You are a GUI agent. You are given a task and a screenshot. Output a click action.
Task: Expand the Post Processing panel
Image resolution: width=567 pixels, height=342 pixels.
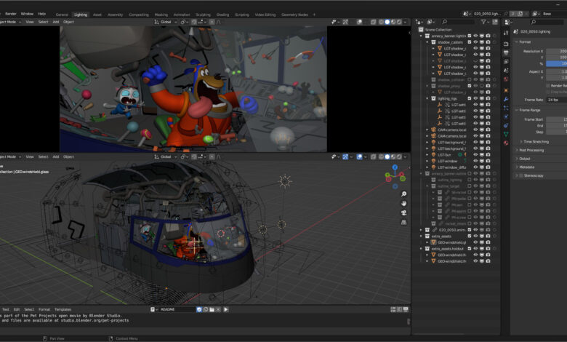coord(530,150)
